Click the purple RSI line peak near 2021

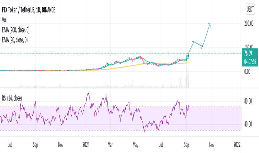(88, 94)
